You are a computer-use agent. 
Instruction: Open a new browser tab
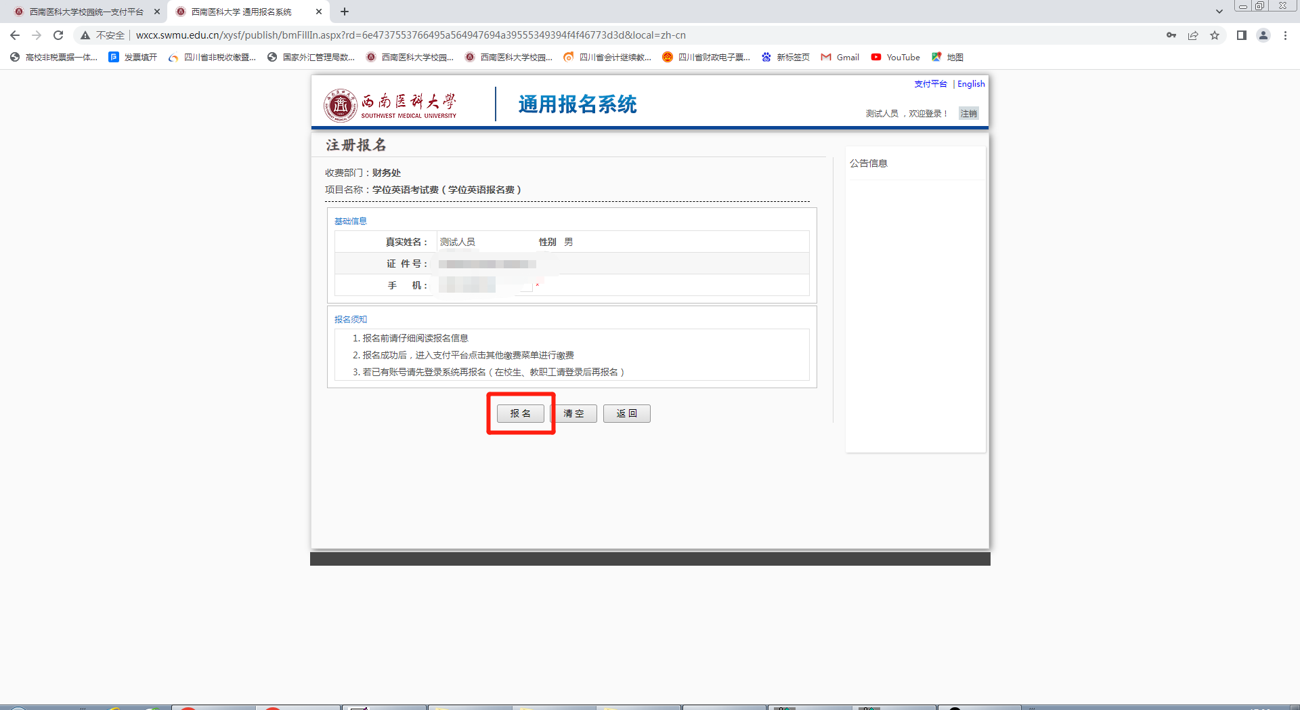(345, 12)
